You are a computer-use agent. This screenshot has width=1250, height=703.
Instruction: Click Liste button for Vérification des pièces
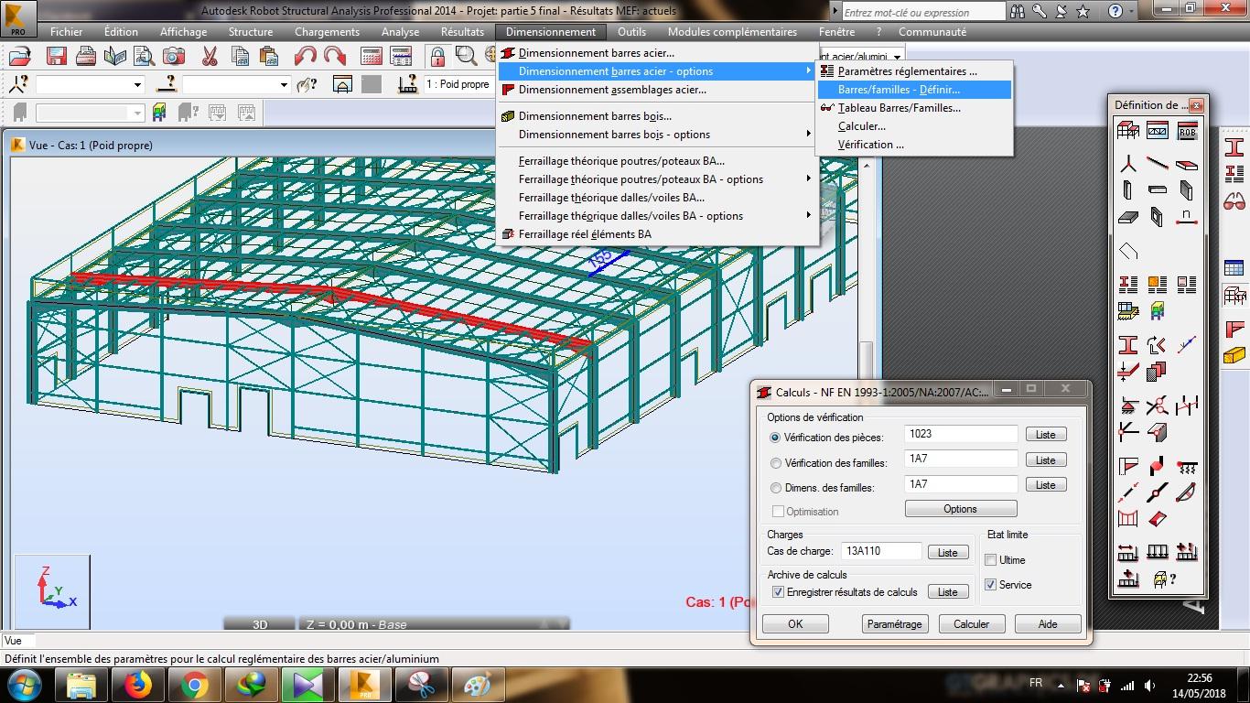1046,435
